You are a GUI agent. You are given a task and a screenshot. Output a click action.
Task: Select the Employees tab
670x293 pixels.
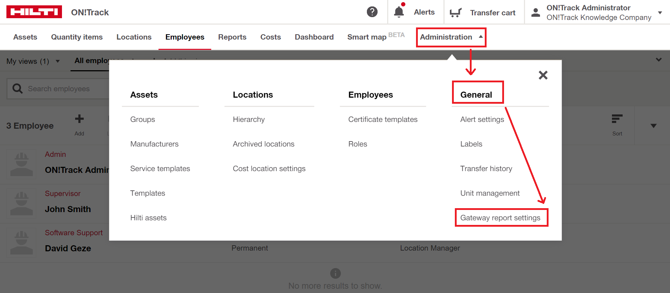[x=185, y=37]
